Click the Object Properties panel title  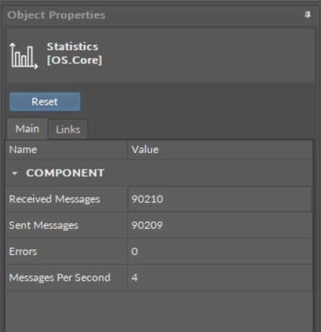coord(56,15)
